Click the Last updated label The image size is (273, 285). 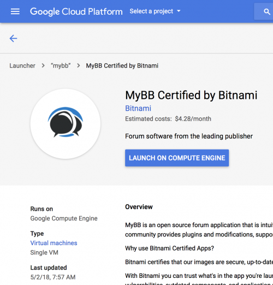(x=49, y=268)
